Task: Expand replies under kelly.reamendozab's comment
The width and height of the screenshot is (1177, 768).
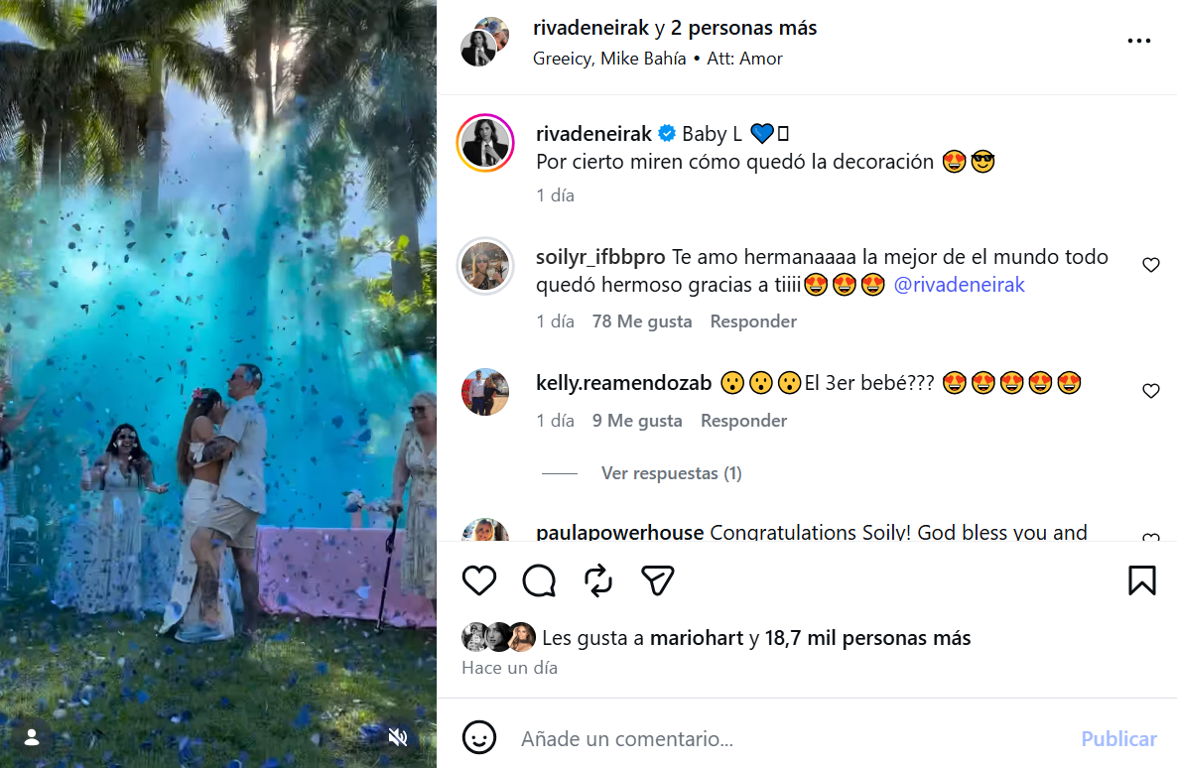Action: point(671,472)
